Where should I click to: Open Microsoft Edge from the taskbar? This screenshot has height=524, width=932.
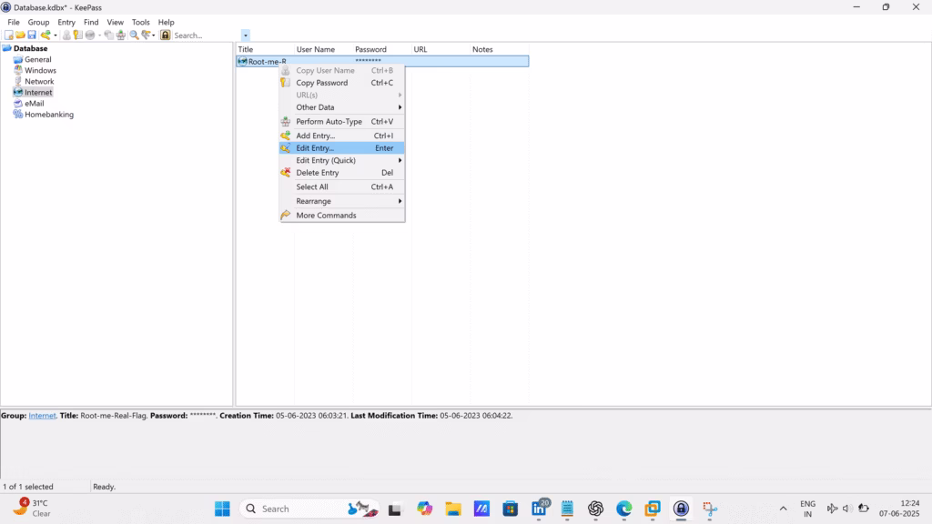623,509
